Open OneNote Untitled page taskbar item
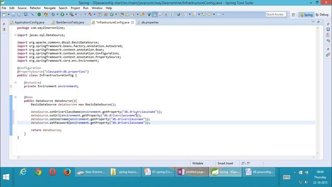This screenshot has width=332, height=187. pos(191,172)
